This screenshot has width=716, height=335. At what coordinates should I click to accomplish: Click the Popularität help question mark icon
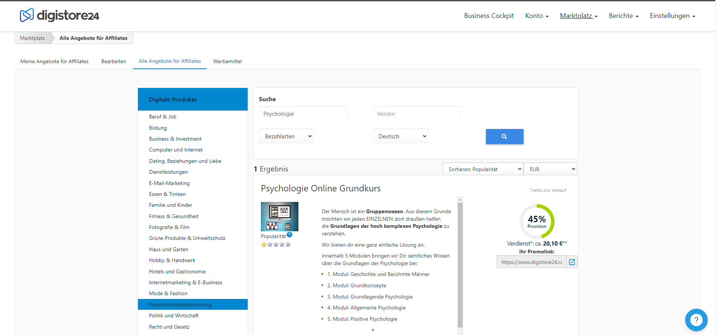[x=289, y=235]
